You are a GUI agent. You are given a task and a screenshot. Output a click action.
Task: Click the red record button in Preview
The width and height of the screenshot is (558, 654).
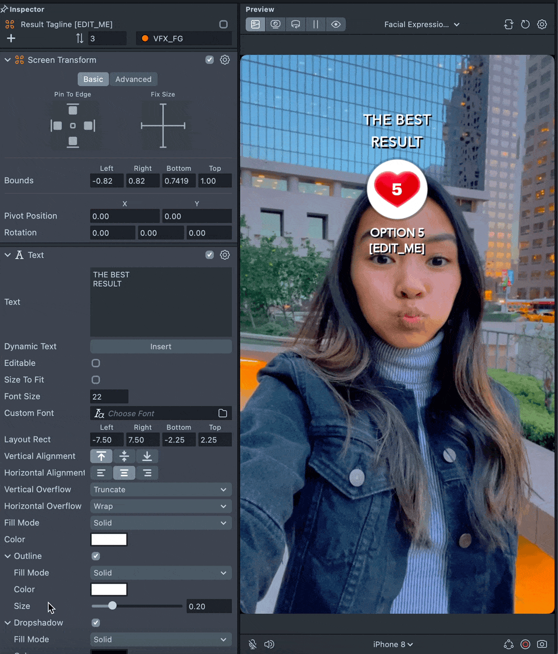click(525, 644)
